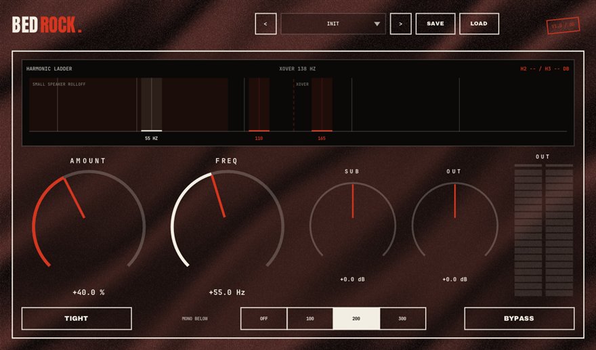
Task: Go to the next preset with the > button
Action: click(401, 24)
